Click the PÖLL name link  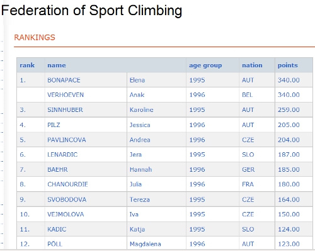pyautogui.click(x=55, y=244)
